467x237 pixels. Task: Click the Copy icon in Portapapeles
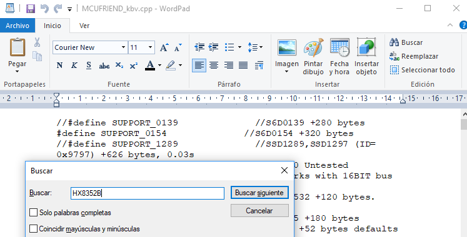pos(38,56)
